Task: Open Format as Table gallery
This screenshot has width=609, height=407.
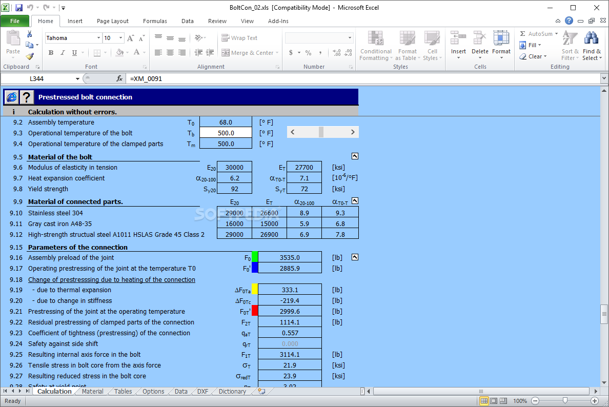Action: click(x=408, y=46)
